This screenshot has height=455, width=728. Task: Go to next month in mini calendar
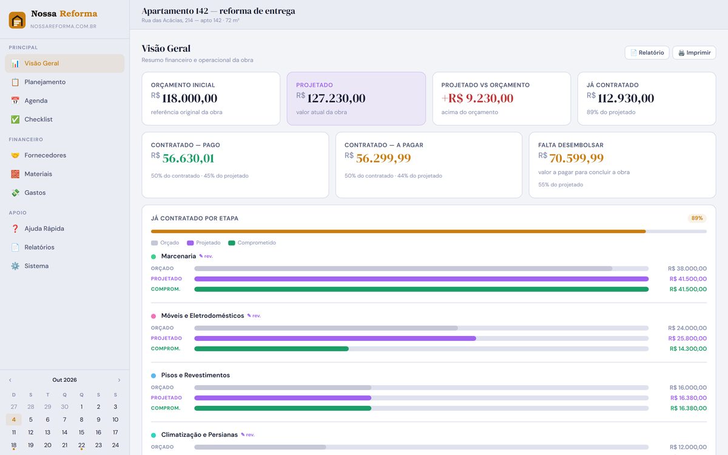click(x=119, y=380)
